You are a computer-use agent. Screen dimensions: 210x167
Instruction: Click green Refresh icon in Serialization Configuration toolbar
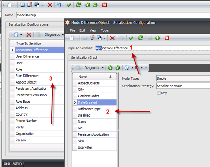click(141, 38)
